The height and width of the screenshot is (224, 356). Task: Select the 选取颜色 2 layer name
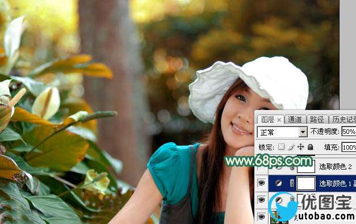tap(336, 167)
